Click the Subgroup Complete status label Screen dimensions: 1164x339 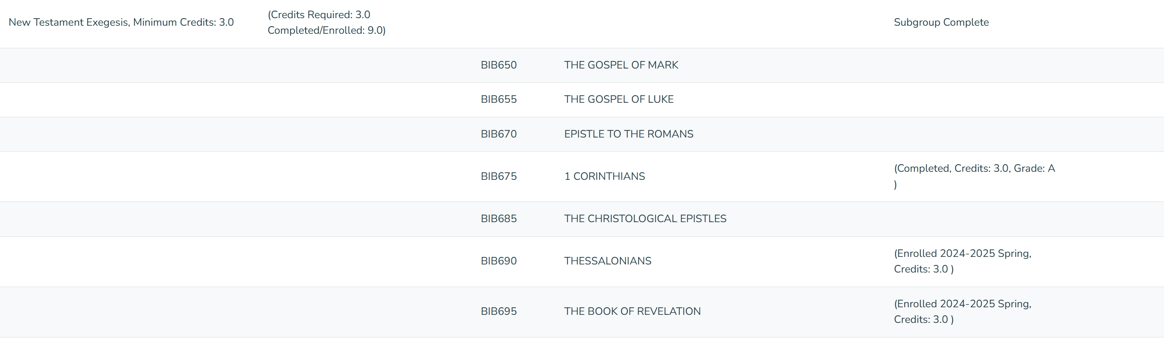(941, 22)
